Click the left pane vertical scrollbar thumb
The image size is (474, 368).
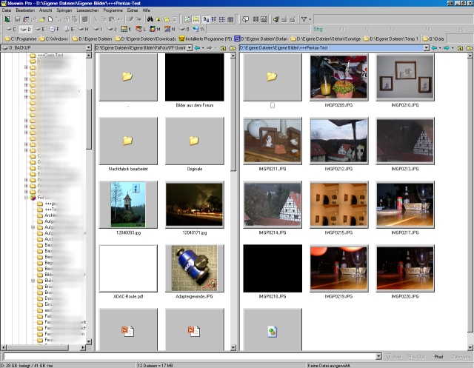coord(233,115)
